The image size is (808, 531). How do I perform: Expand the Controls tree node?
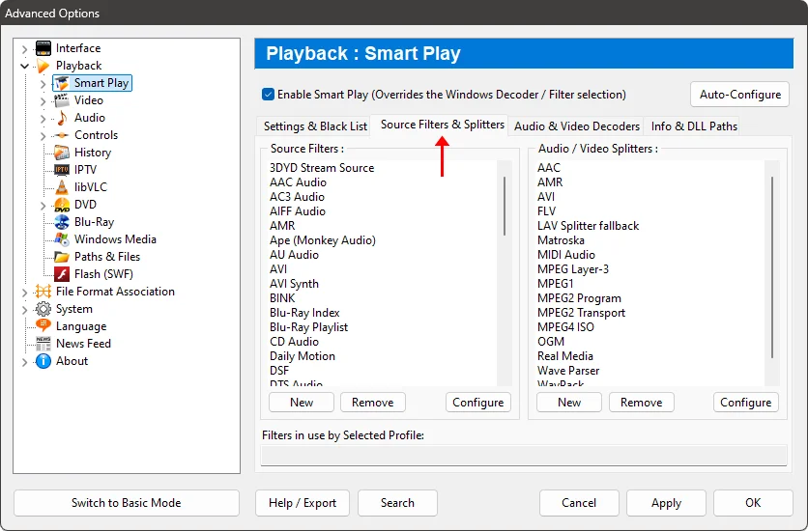coord(43,136)
